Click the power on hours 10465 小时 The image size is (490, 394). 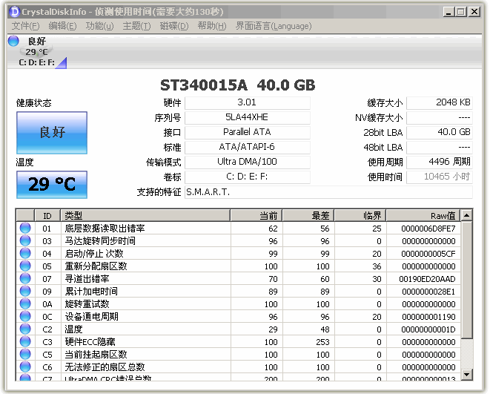click(x=440, y=177)
